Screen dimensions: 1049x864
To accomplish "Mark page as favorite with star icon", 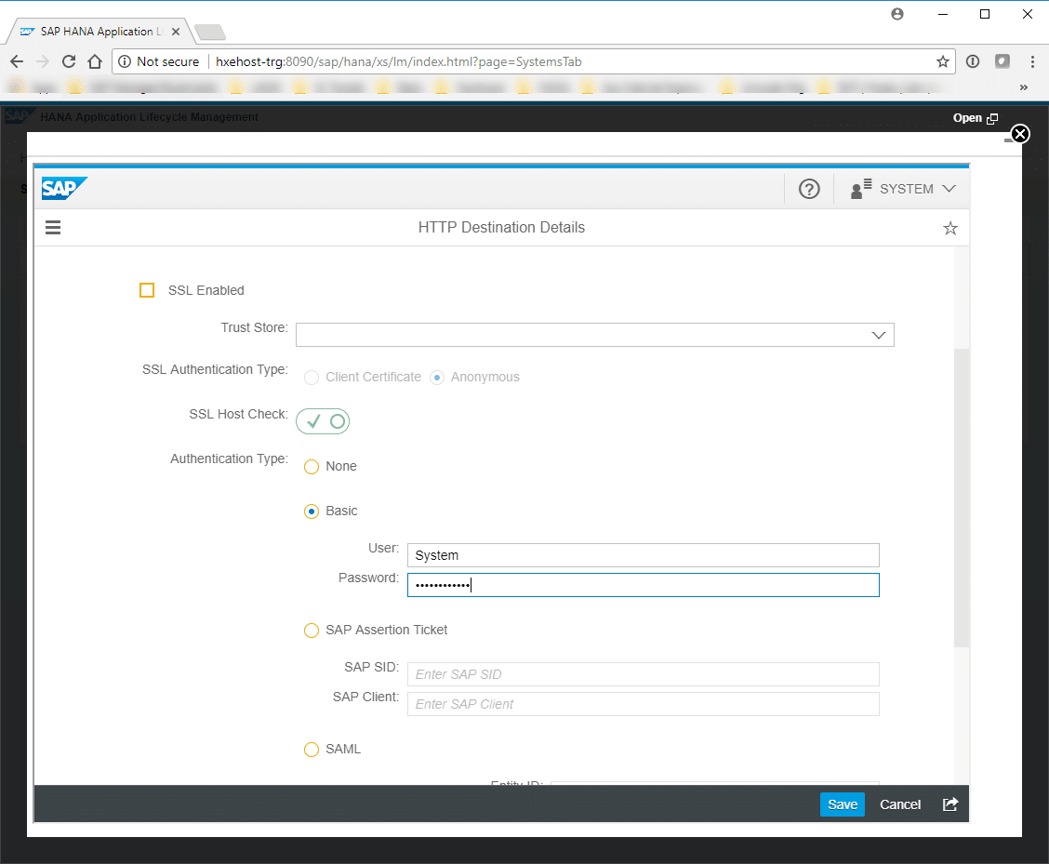I will coord(949,228).
